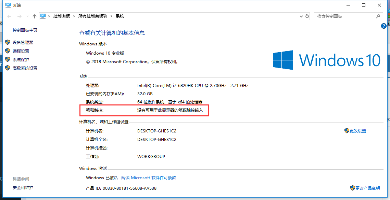Viewport: 390px width, 200px height.
Task: Go up one level with Up arrow
Action: point(35,16)
